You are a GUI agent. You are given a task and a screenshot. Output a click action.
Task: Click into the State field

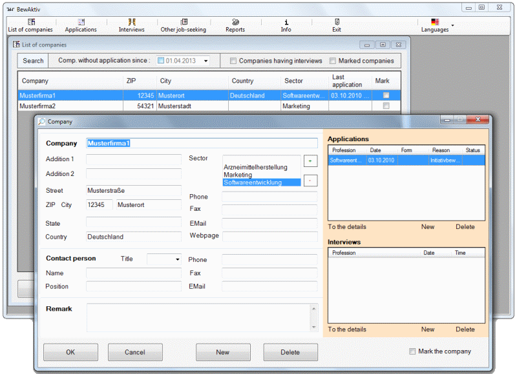[134, 222]
